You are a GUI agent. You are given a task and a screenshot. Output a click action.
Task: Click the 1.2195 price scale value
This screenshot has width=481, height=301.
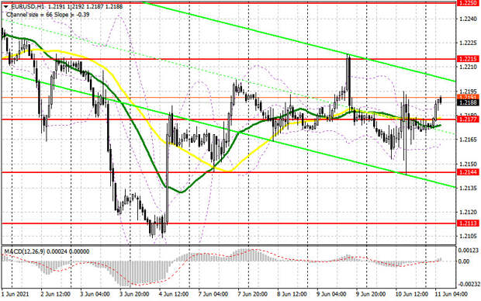[468, 92]
